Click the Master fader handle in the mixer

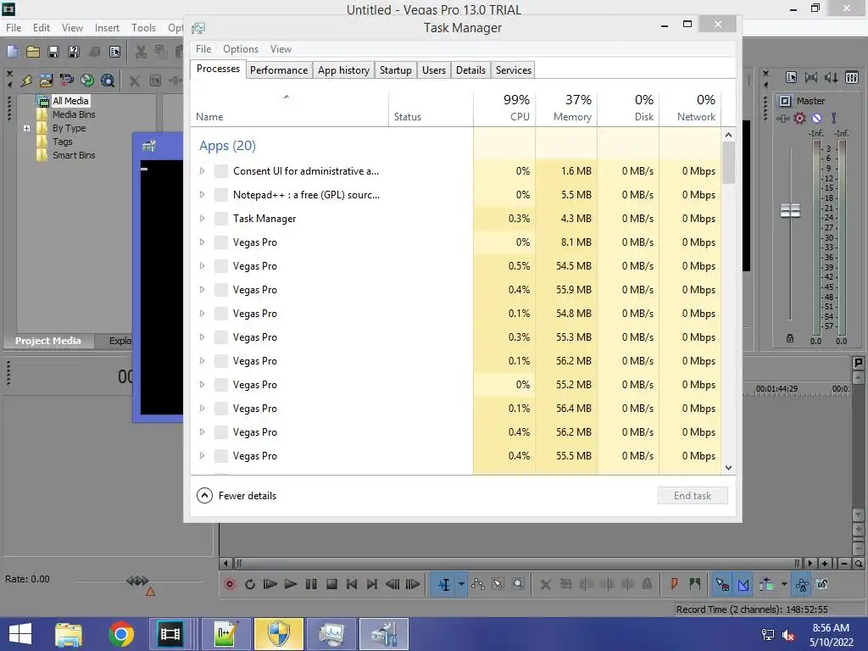coord(790,210)
